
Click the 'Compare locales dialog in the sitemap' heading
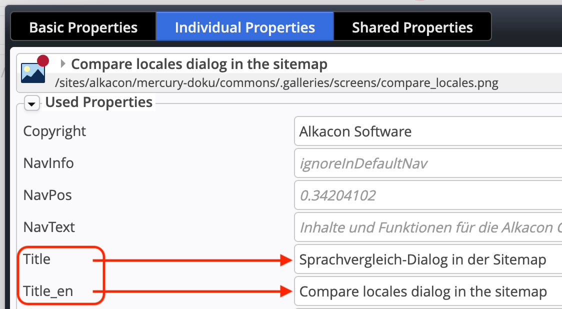click(199, 64)
